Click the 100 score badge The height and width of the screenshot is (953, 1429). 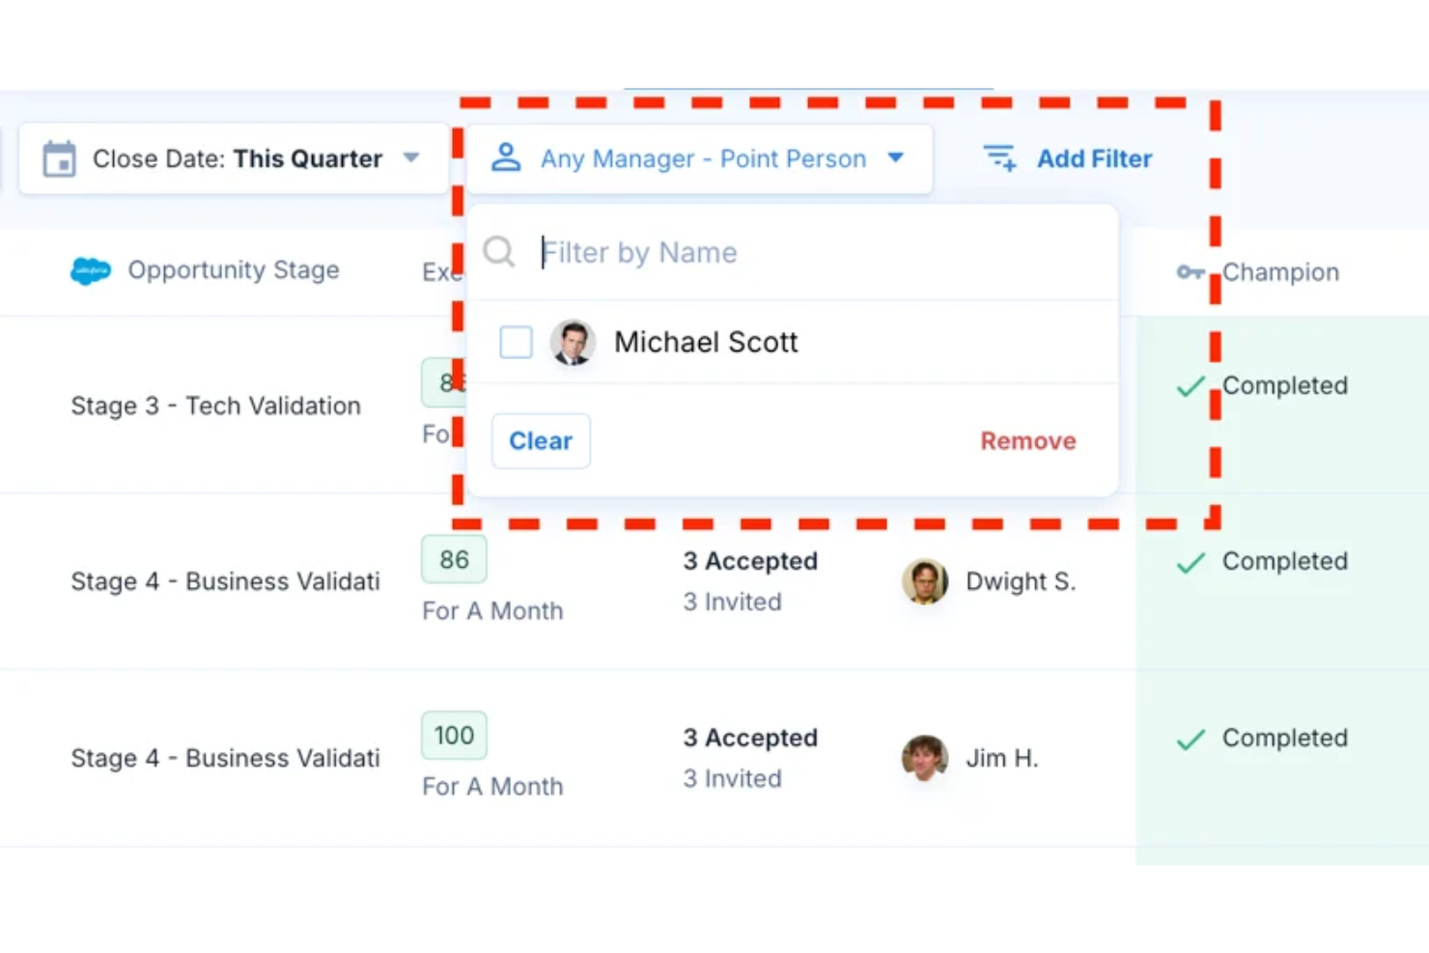[x=454, y=735]
